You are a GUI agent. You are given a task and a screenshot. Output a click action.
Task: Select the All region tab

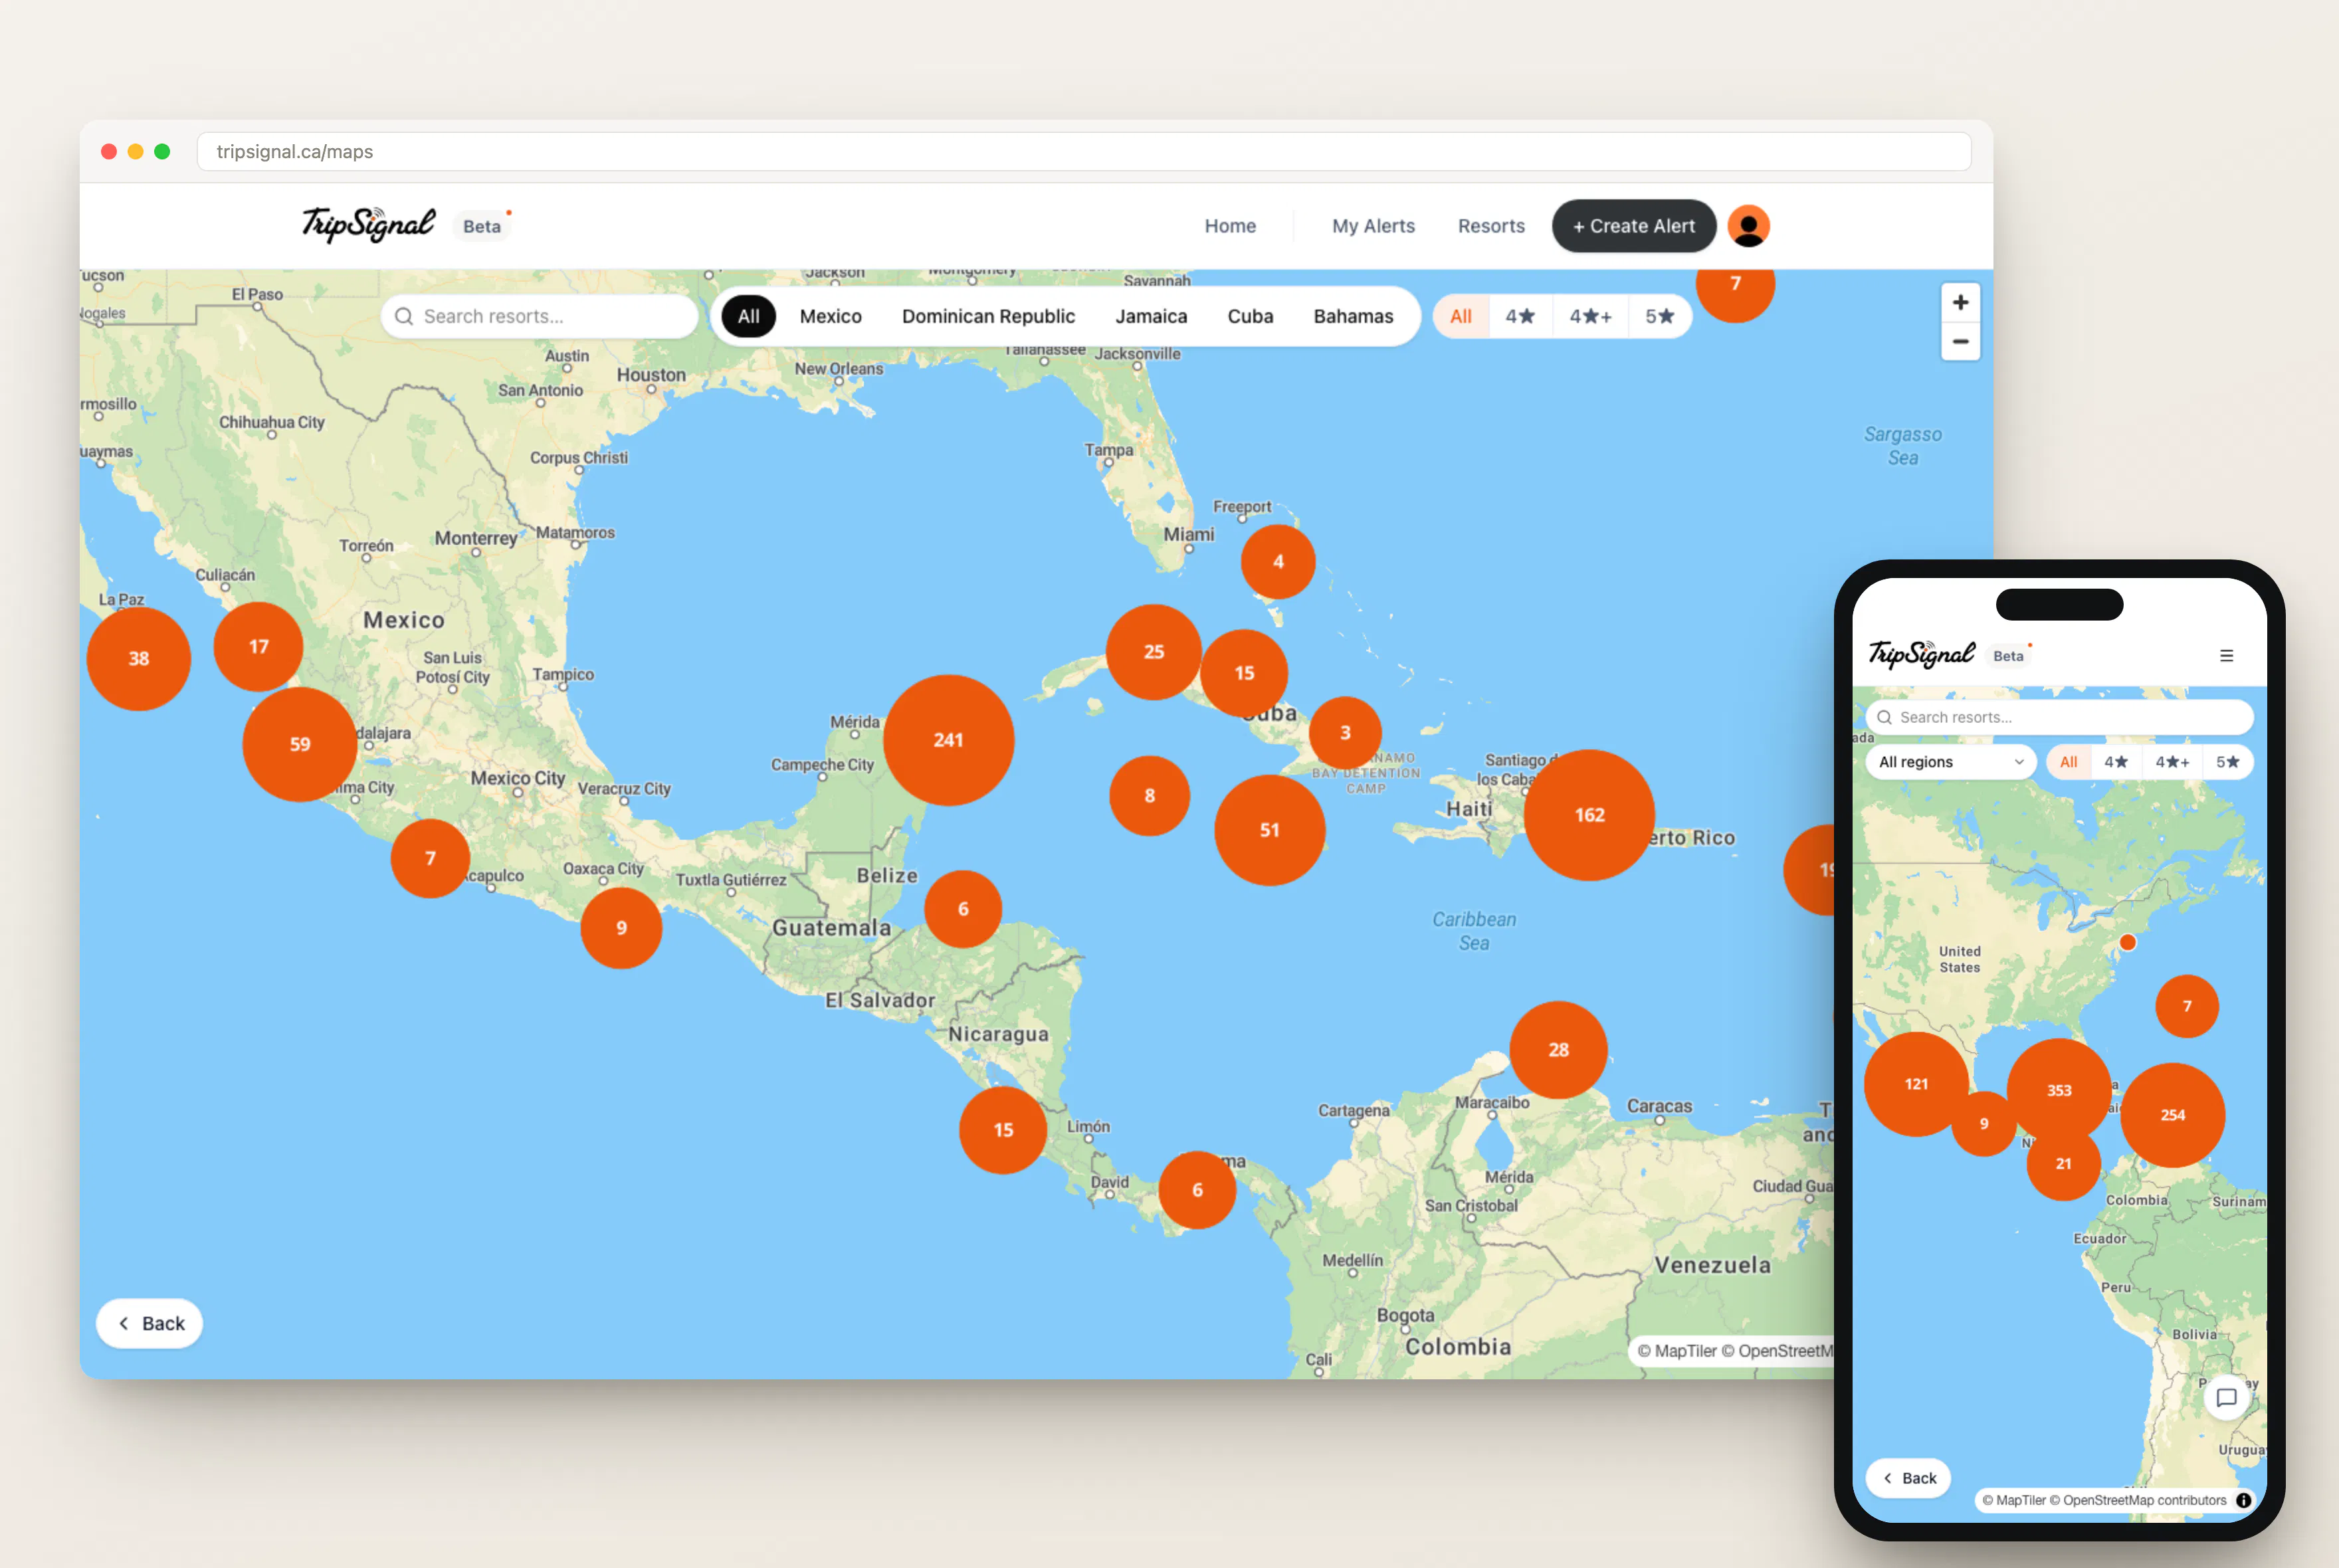pyautogui.click(x=749, y=316)
